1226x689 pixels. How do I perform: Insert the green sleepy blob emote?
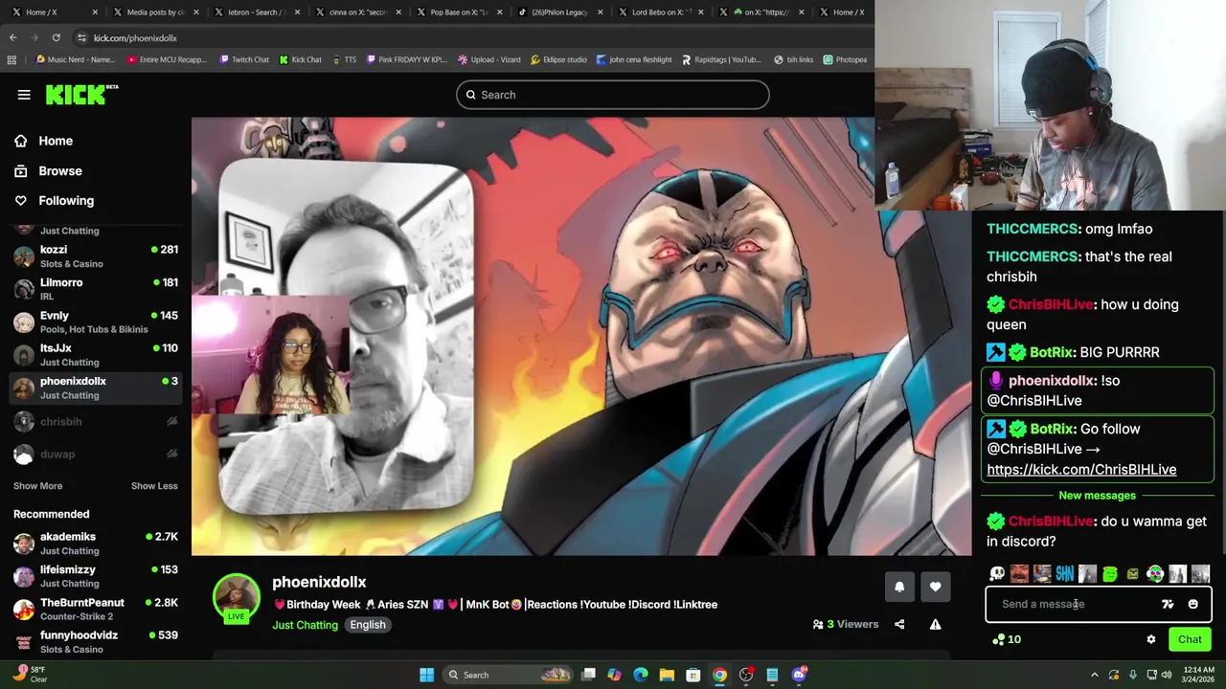click(1110, 574)
